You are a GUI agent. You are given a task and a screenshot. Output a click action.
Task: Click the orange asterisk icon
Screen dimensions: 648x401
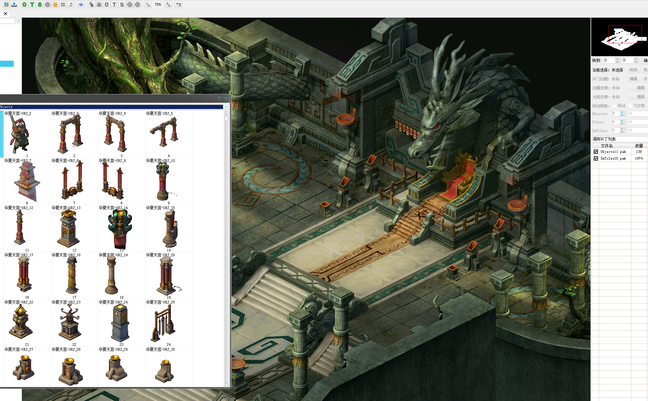[55, 4]
